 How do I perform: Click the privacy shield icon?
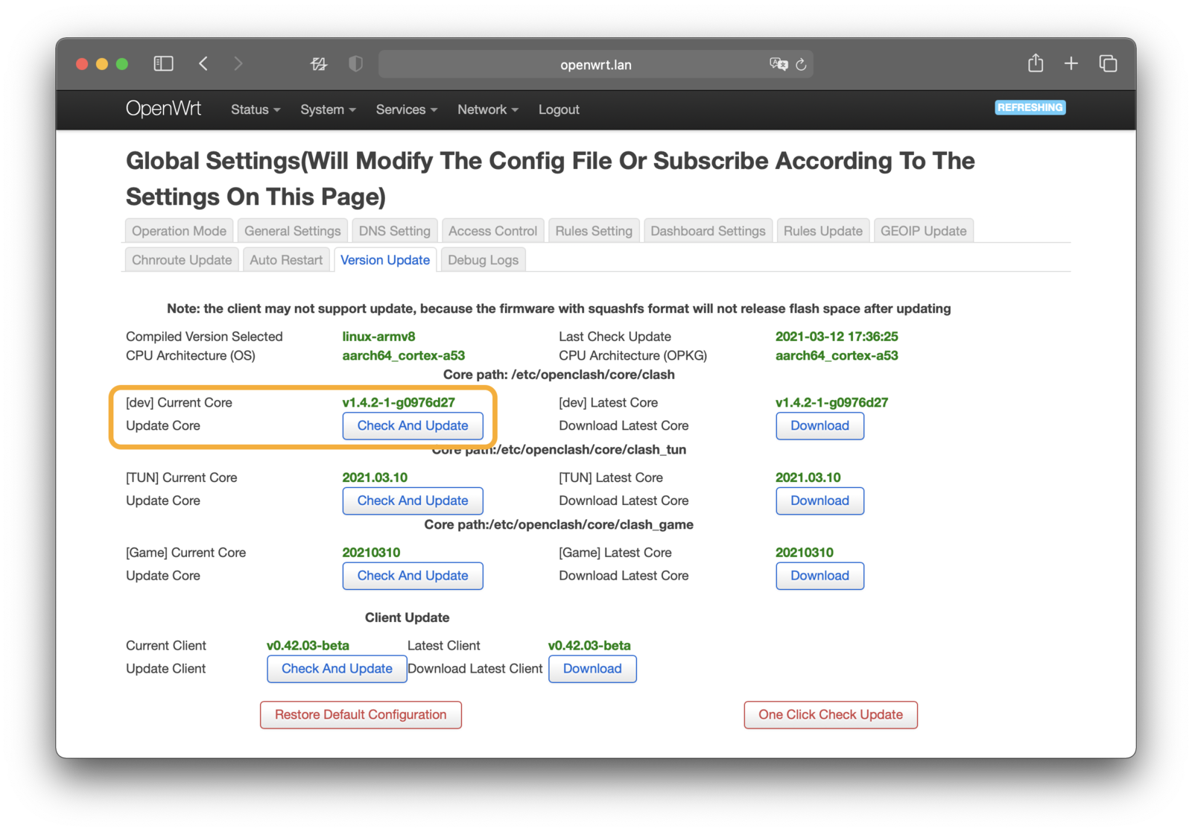click(355, 64)
